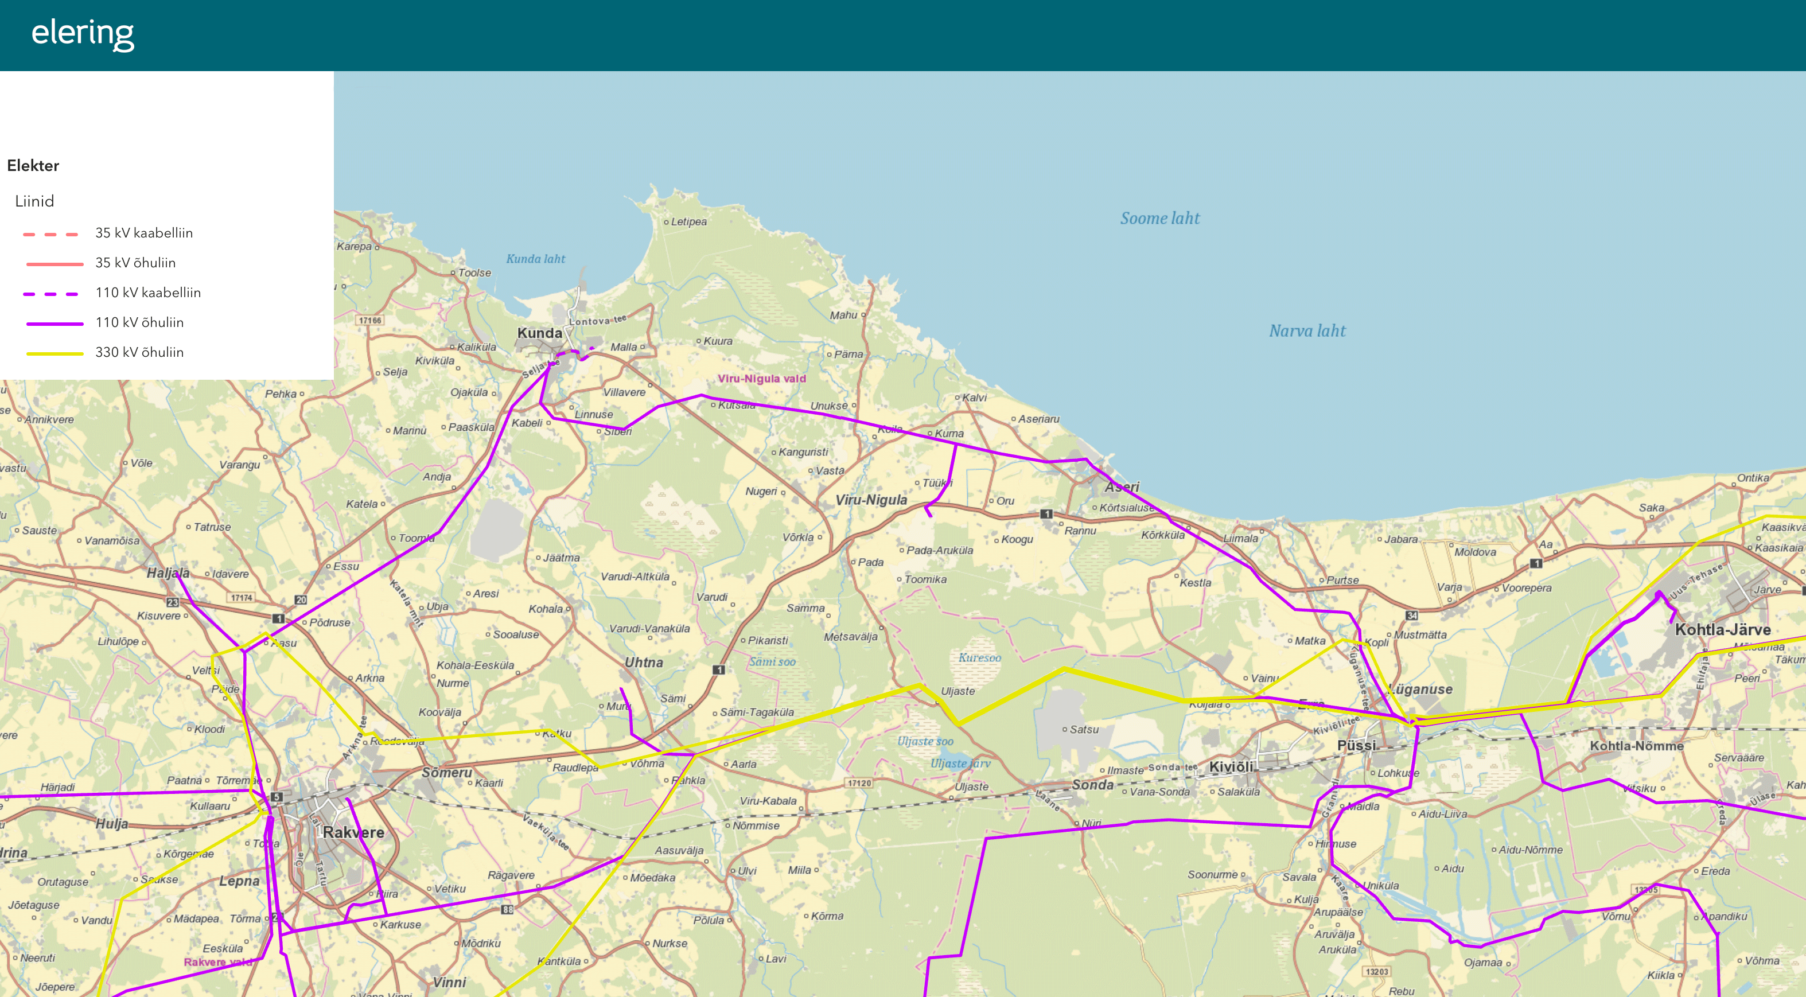Click the 35 kV kaabelliin dashed symbol
Screen dimensions: 1806x997
click(50, 234)
